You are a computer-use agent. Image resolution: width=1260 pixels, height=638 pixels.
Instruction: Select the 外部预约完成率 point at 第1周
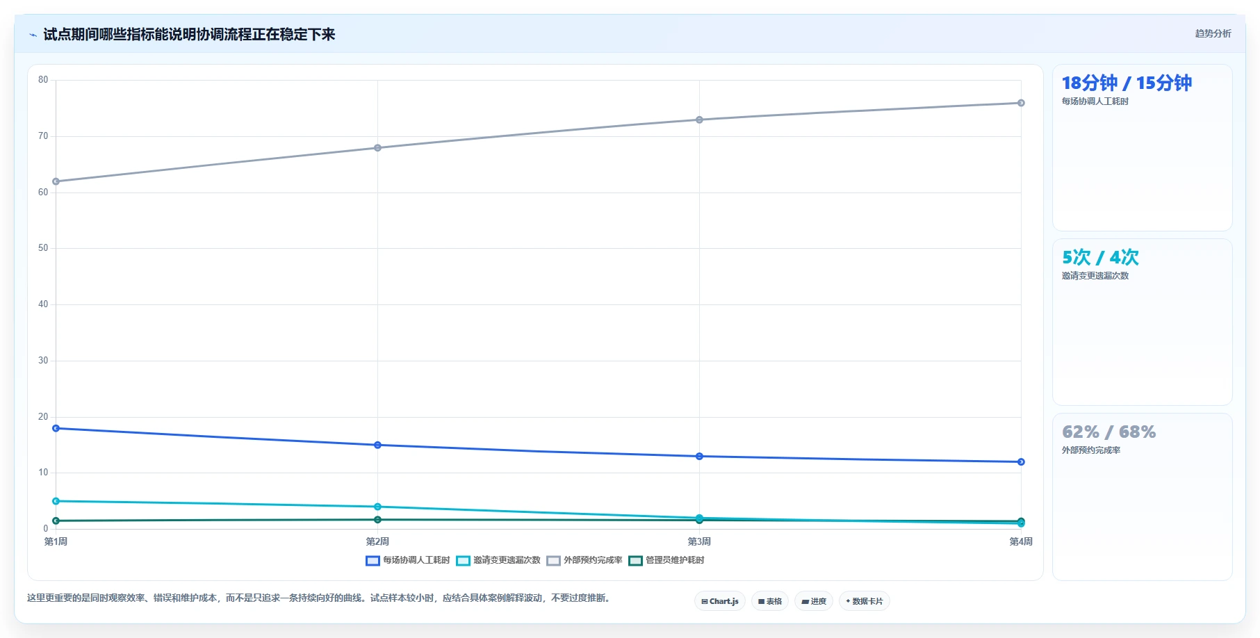point(56,181)
